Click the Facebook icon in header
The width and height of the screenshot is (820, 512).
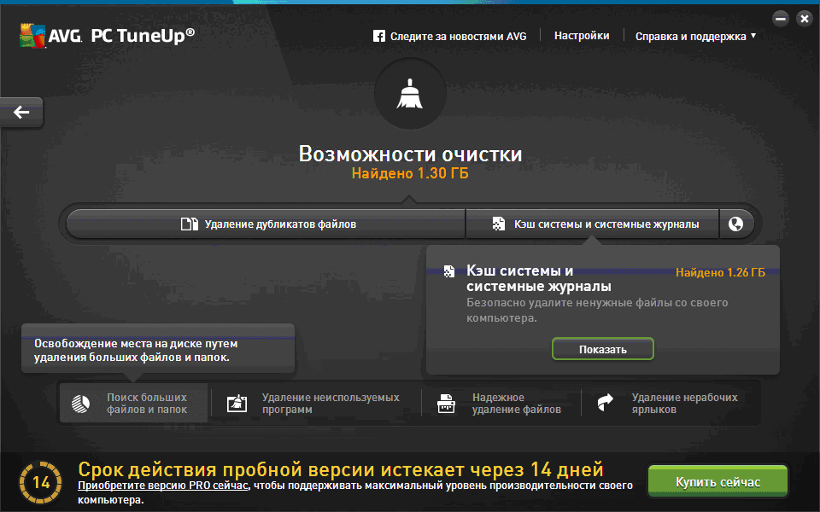(379, 36)
